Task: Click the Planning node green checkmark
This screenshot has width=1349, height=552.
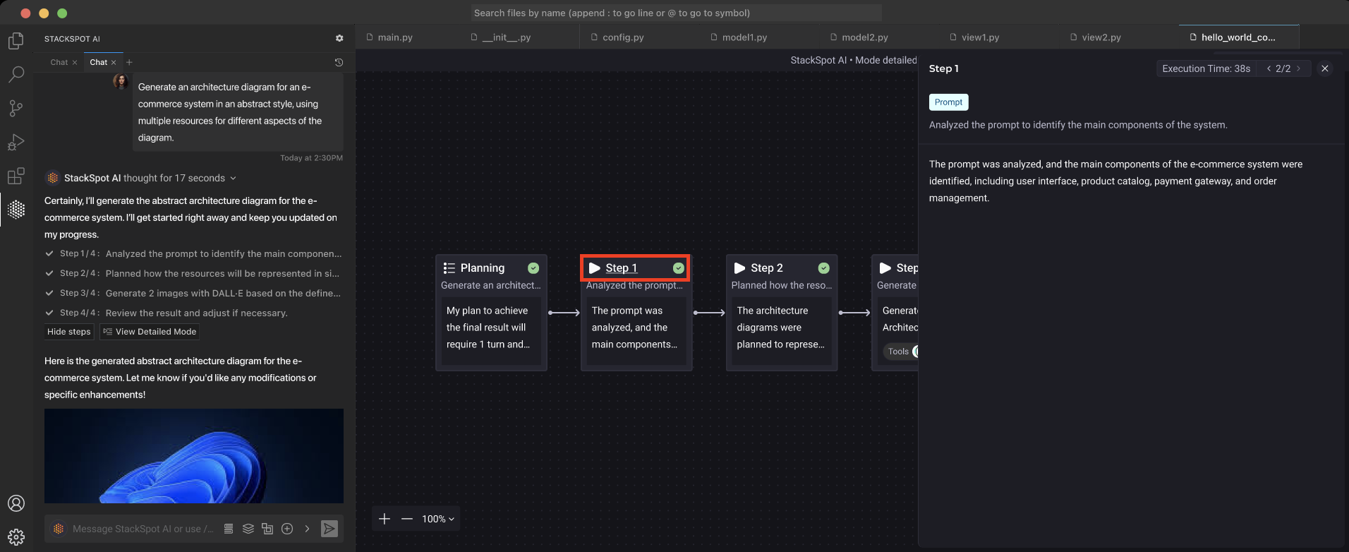Action: point(533,268)
